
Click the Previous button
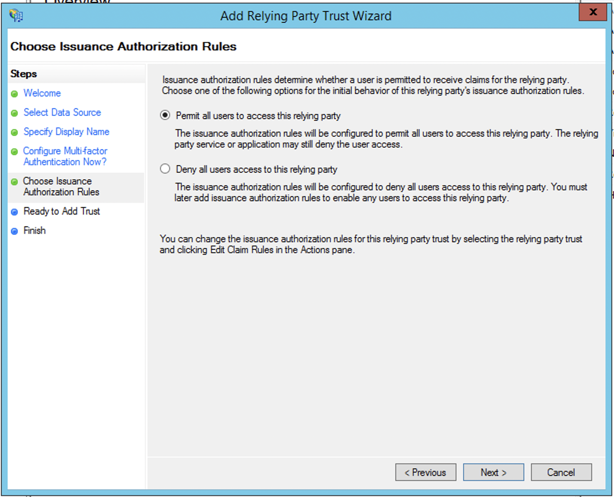426,472
